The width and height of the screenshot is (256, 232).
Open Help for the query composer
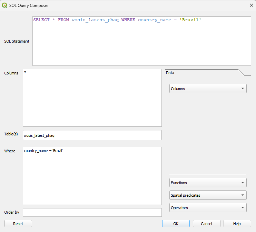click(x=237, y=224)
